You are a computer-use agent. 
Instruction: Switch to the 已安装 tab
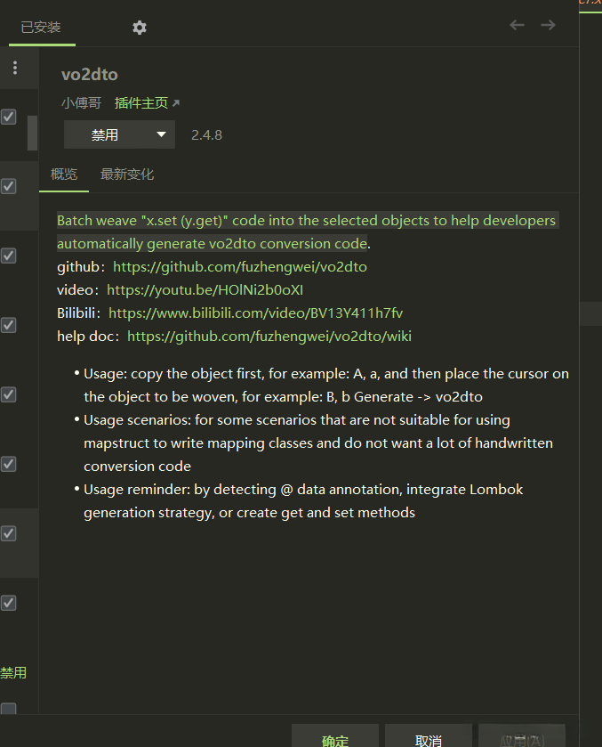click(x=41, y=28)
